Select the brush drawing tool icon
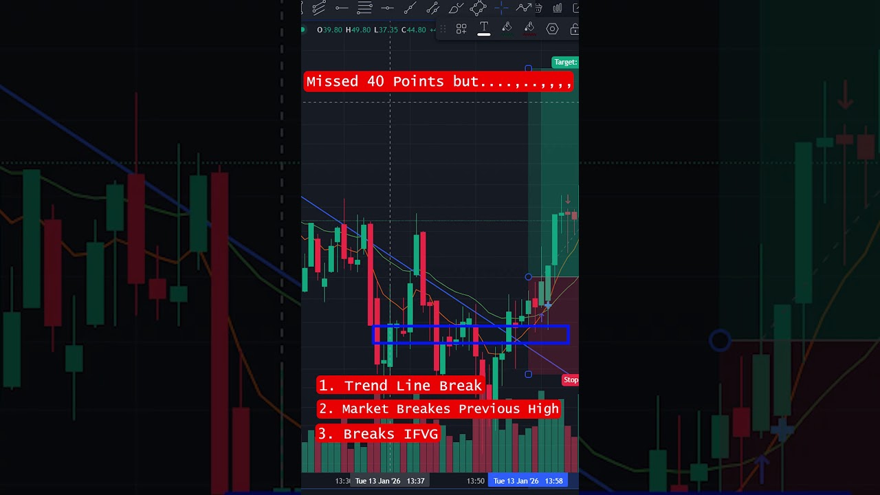Screen dimensions: 880x495 [x=456, y=8]
